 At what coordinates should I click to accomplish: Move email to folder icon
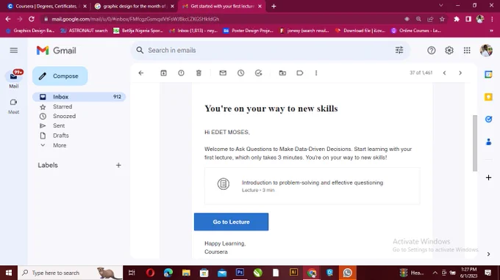click(x=282, y=73)
